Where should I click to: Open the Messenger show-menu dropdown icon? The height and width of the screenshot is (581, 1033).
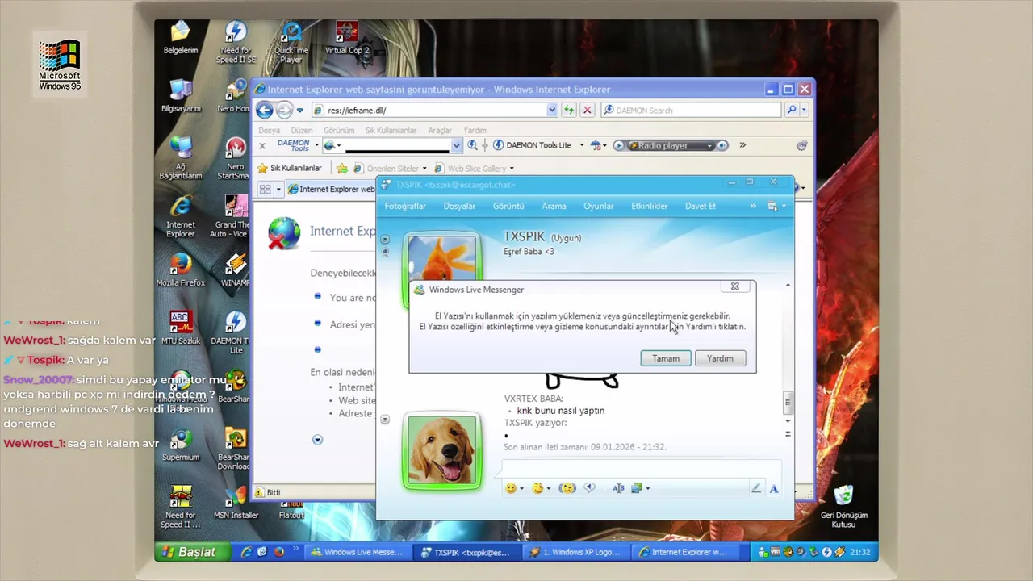tap(776, 207)
